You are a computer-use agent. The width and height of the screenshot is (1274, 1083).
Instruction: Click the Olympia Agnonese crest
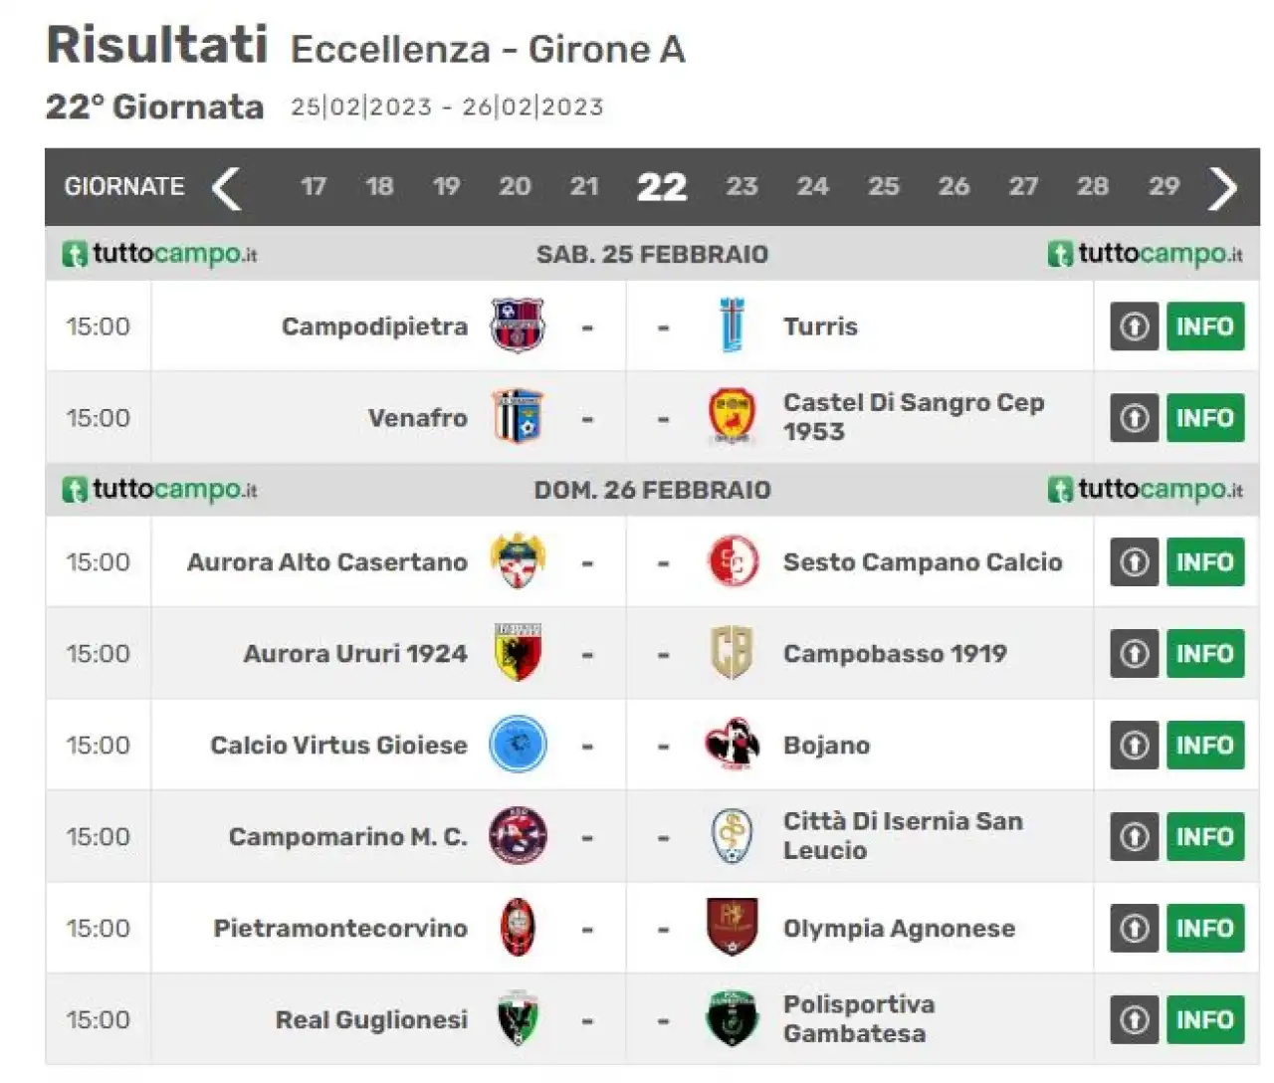tap(732, 928)
